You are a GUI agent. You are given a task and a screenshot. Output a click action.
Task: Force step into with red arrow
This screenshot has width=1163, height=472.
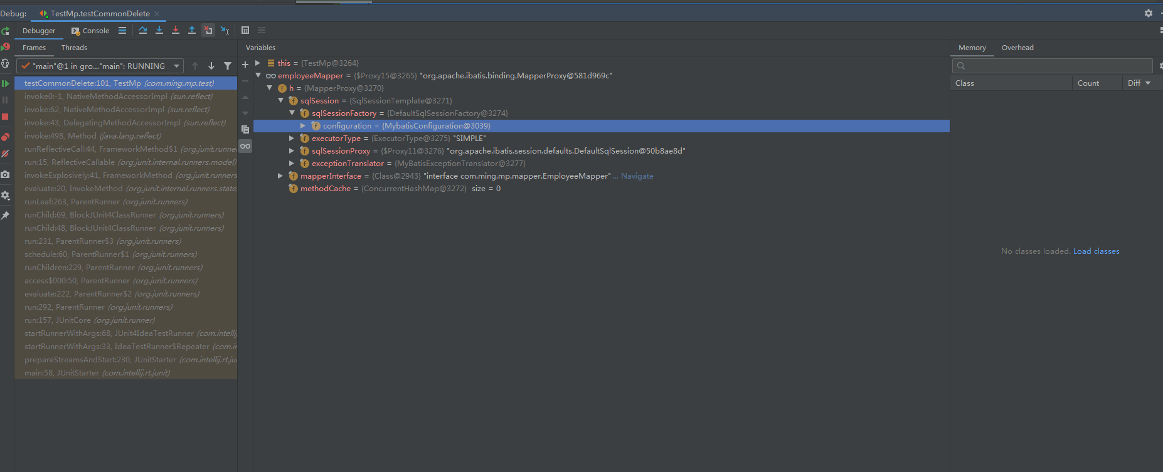176,30
